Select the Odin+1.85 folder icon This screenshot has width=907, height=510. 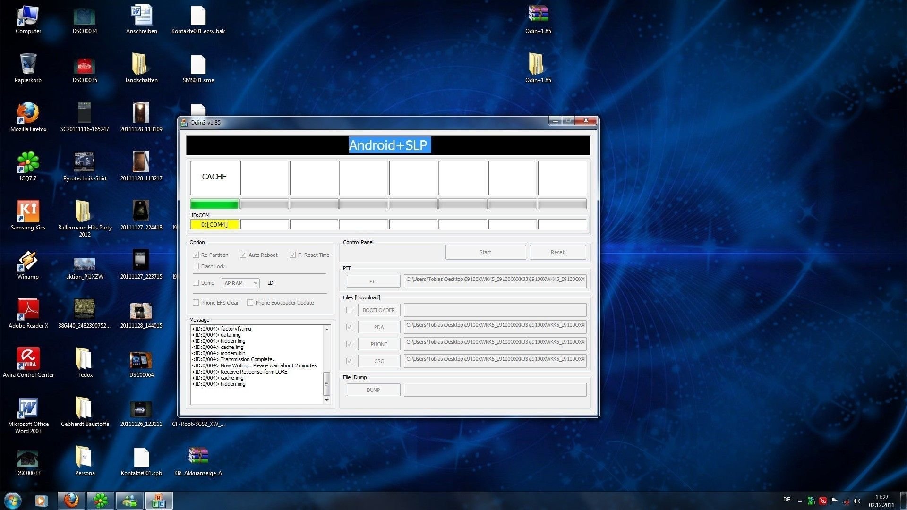(x=538, y=68)
